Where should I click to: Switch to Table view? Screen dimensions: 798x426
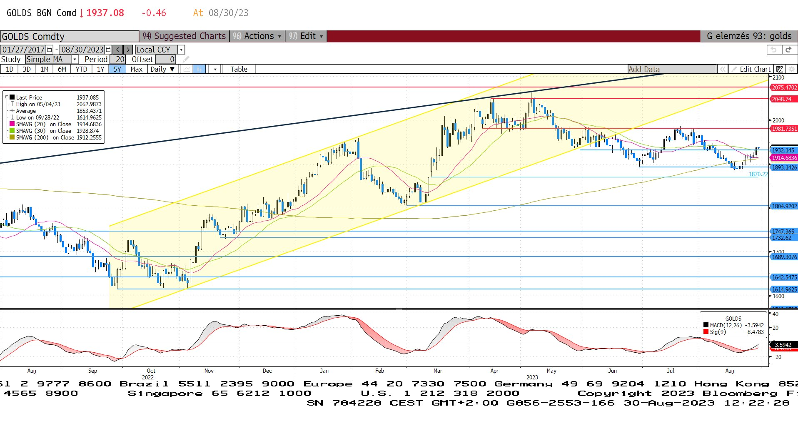click(239, 69)
